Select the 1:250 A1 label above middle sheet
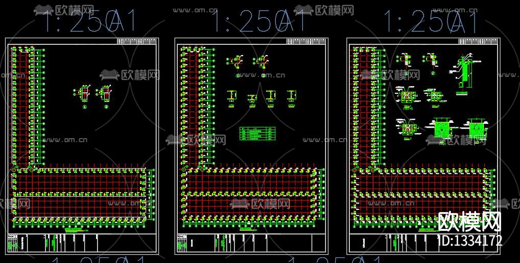 [259, 21]
